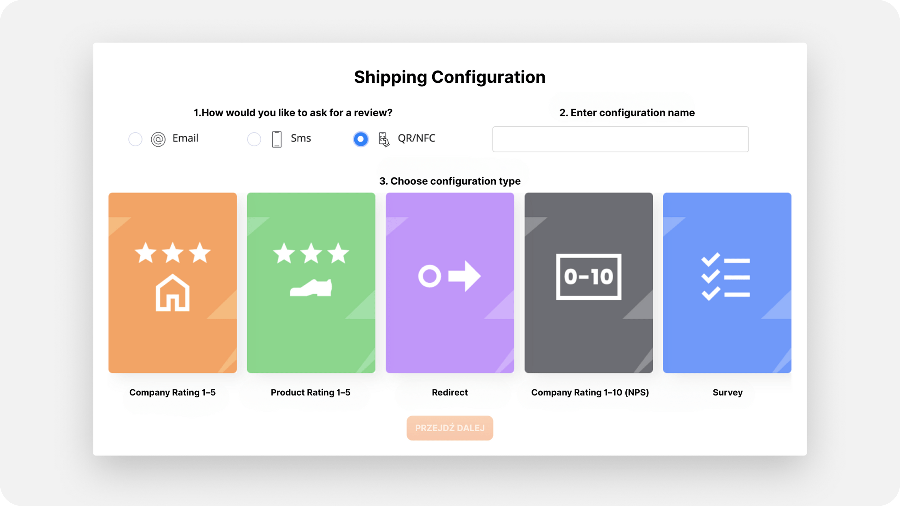This screenshot has width=900, height=506.
Task: Click the checklist survey icon
Action: [725, 277]
